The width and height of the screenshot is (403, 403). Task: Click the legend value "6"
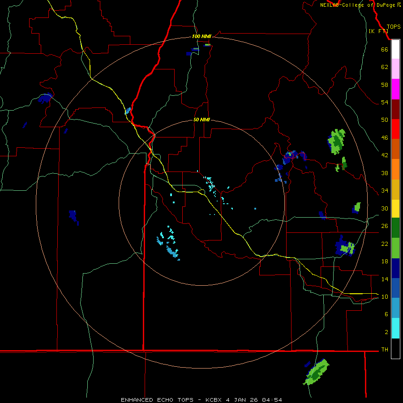coord(386,314)
